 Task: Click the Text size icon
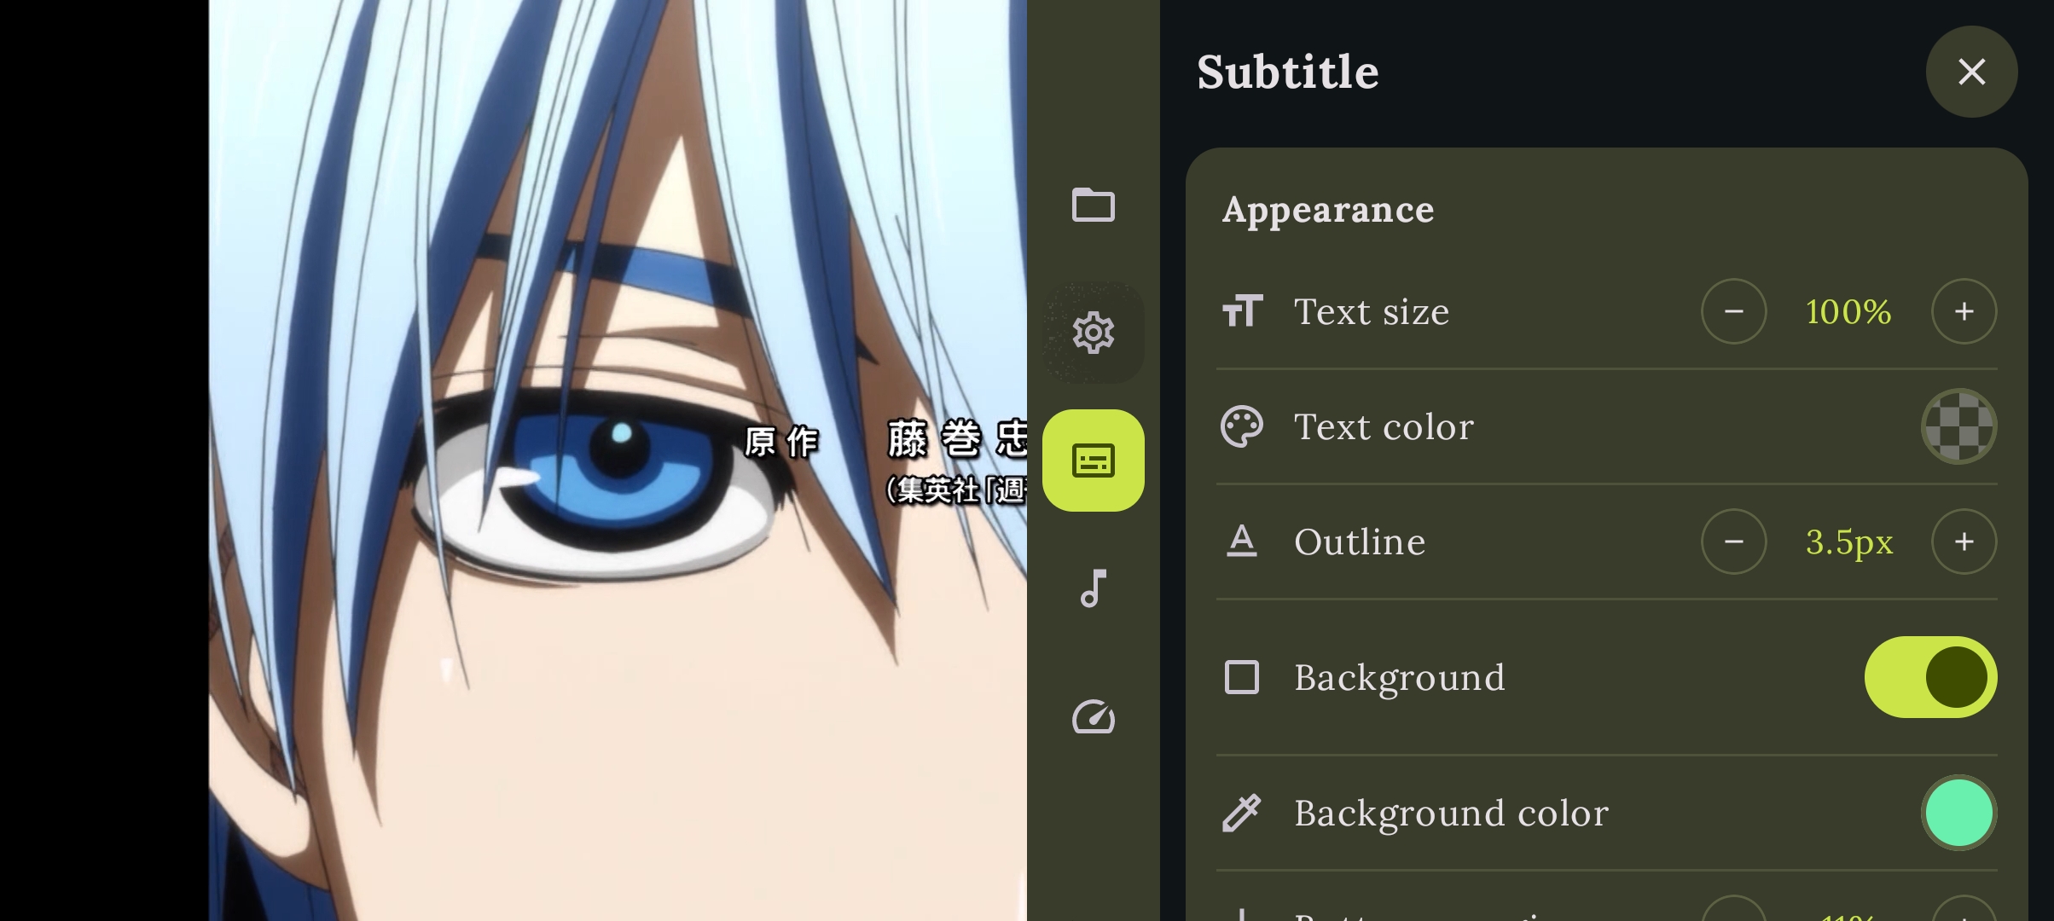coord(1242,311)
